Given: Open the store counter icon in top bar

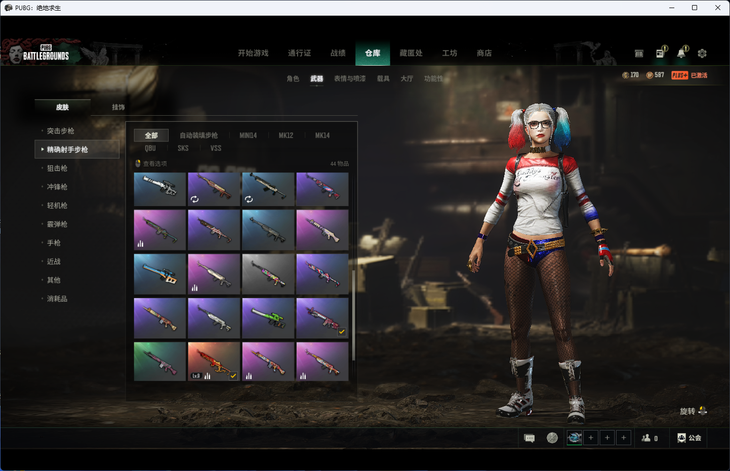Looking at the screenshot, I should (x=639, y=53).
